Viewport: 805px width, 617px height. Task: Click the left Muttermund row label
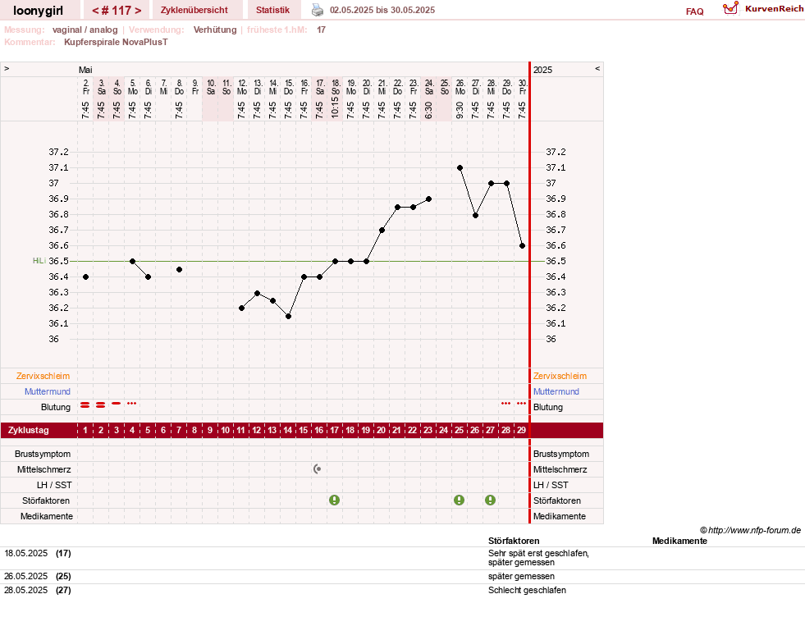(x=48, y=391)
